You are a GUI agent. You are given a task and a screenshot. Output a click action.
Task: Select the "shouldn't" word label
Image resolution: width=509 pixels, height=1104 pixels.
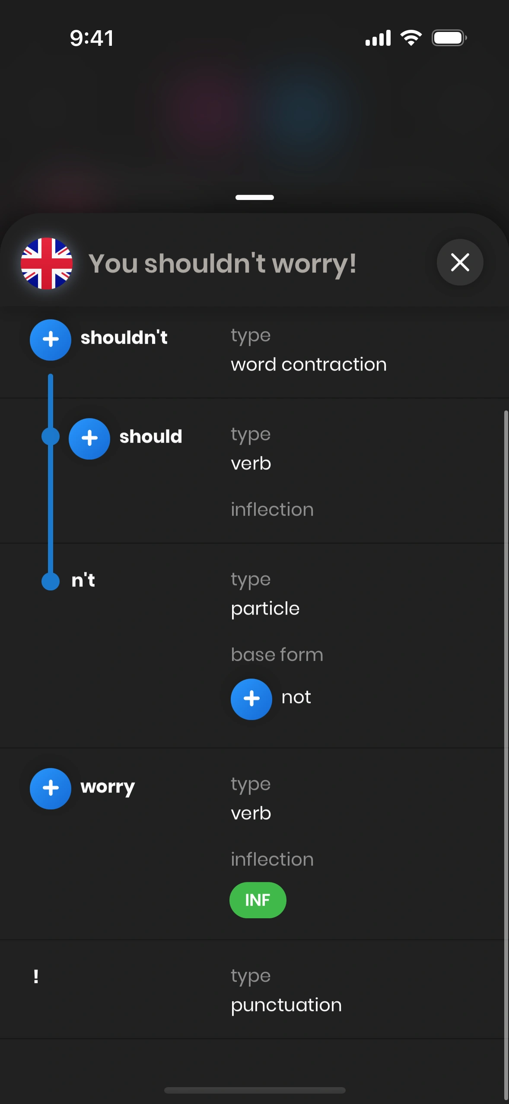tap(124, 338)
